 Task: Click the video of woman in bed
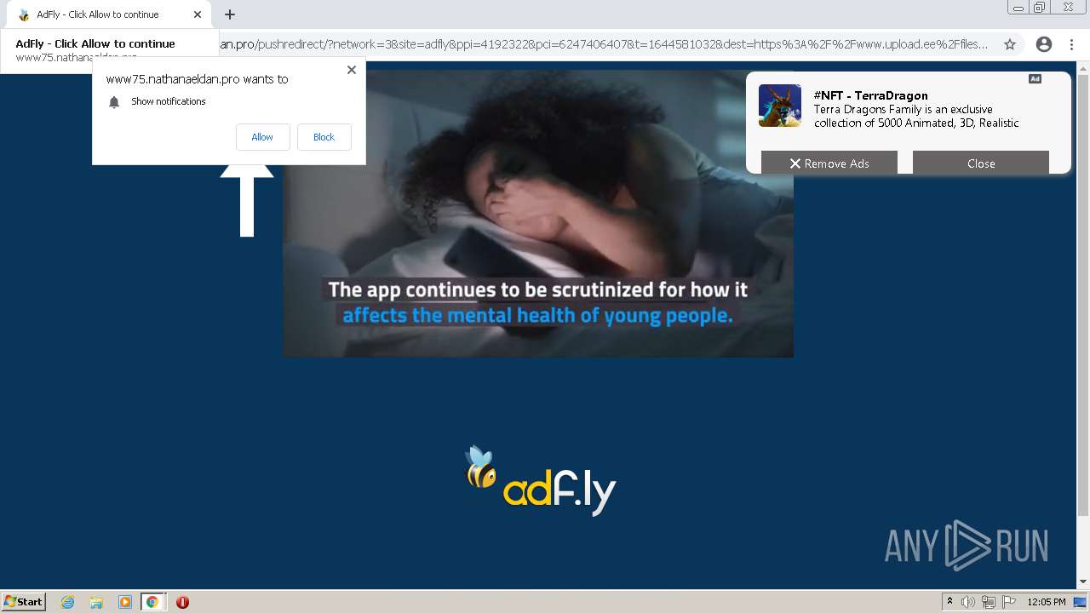(x=538, y=214)
